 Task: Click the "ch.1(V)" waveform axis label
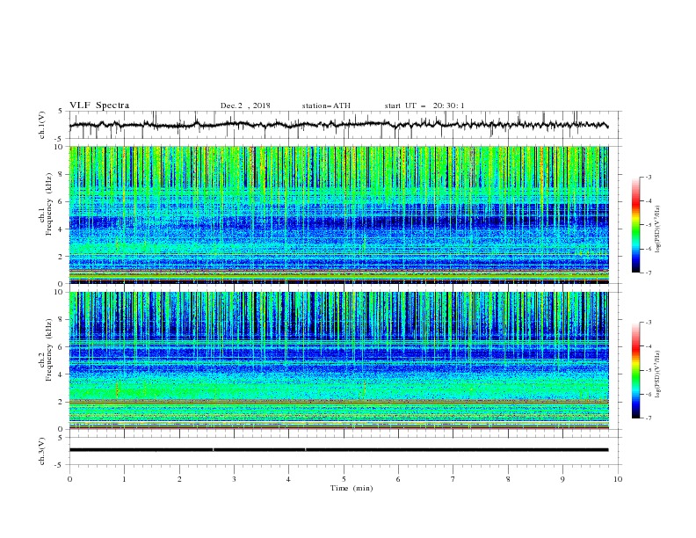pyautogui.click(x=42, y=125)
